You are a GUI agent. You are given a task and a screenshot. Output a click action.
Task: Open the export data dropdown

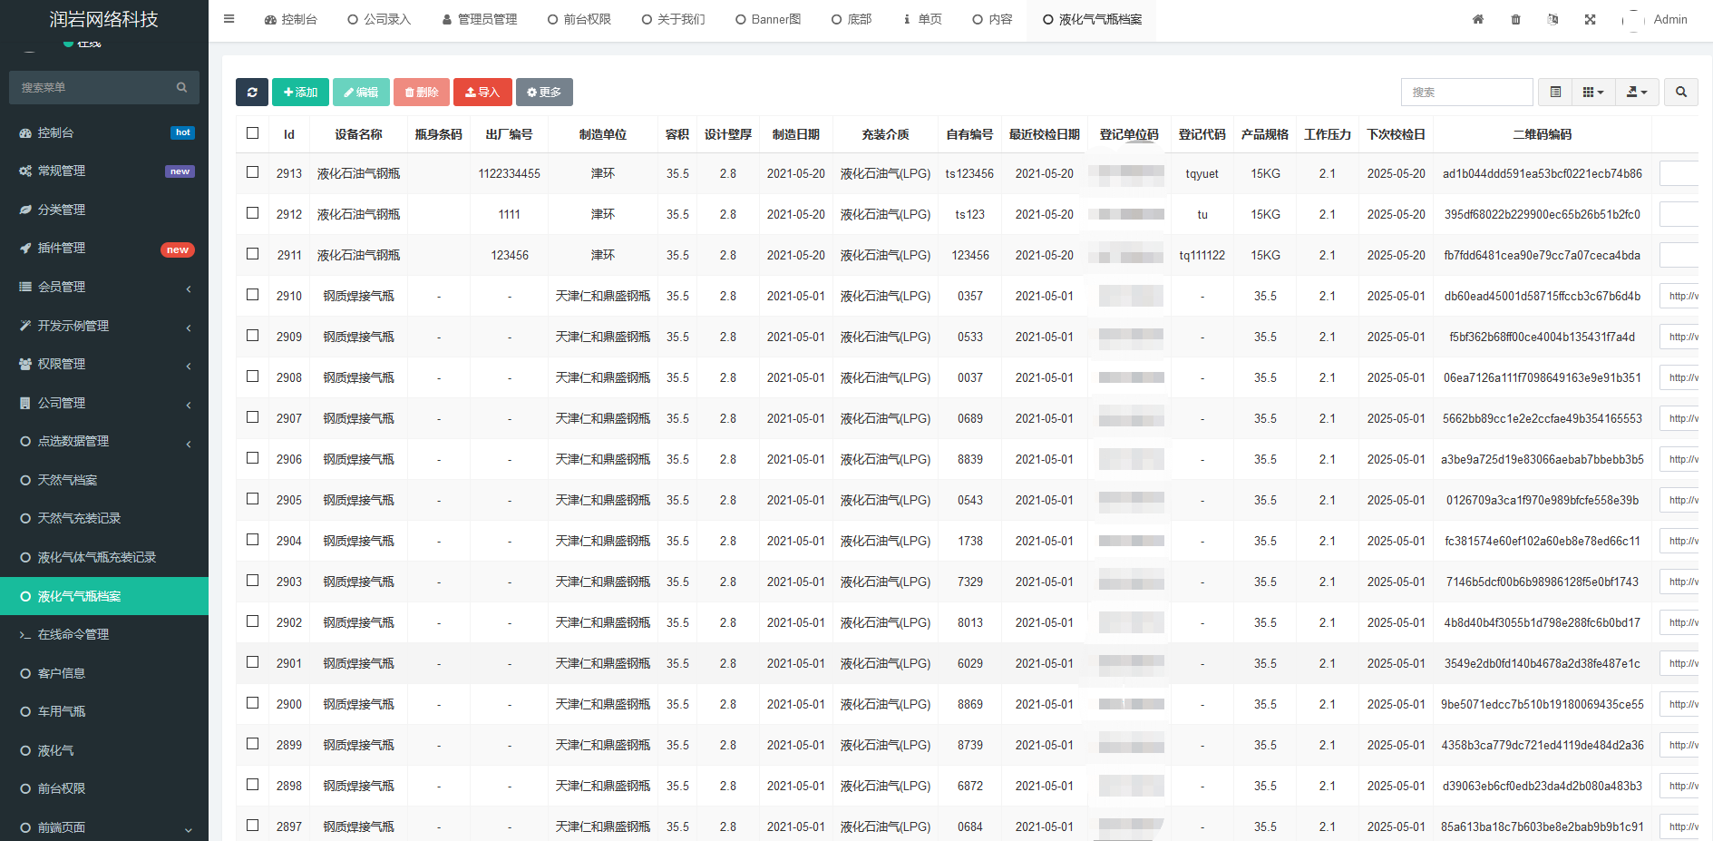click(1637, 92)
